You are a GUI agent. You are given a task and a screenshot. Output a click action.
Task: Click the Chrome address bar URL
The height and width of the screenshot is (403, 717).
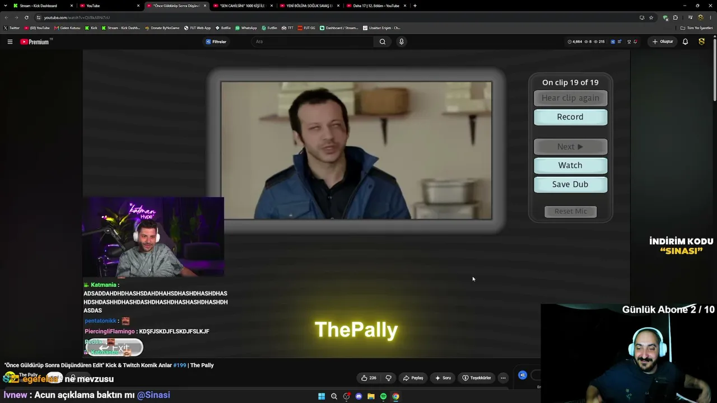tap(77, 17)
